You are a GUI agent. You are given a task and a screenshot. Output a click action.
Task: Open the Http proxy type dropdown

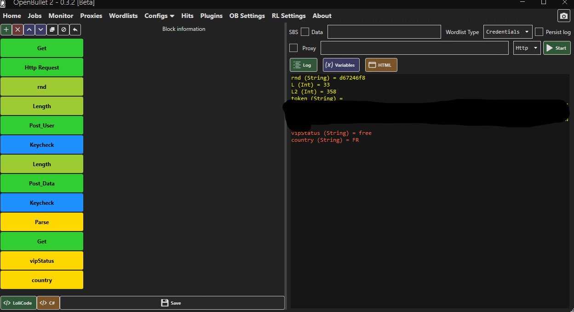pos(527,48)
